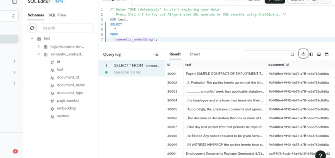Click the id column header
335x158 pixels.
[174, 64]
